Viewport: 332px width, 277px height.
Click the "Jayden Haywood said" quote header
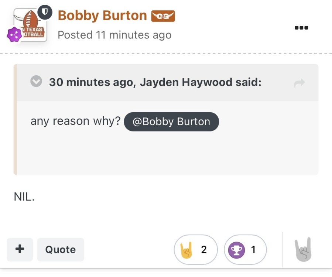pyautogui.click(x=155, y=82)
